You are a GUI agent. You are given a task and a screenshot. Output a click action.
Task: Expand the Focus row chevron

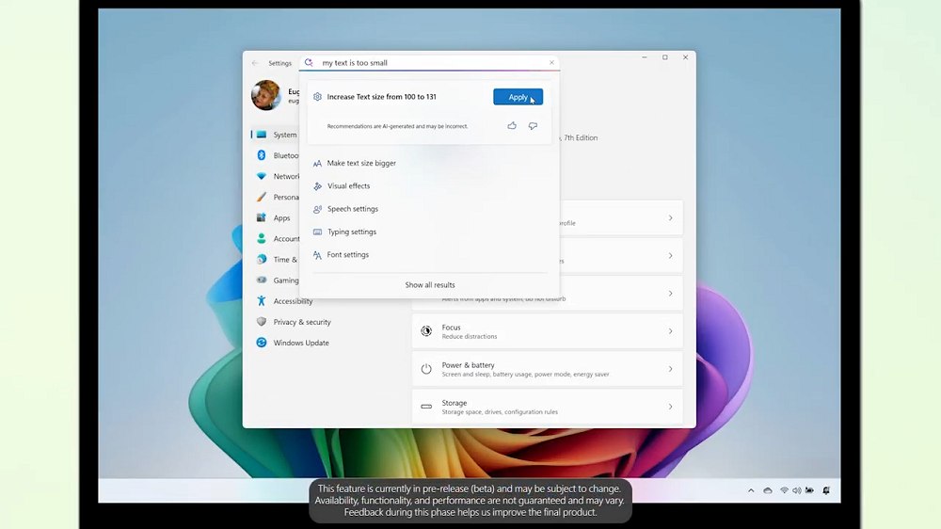pos(670,330)
